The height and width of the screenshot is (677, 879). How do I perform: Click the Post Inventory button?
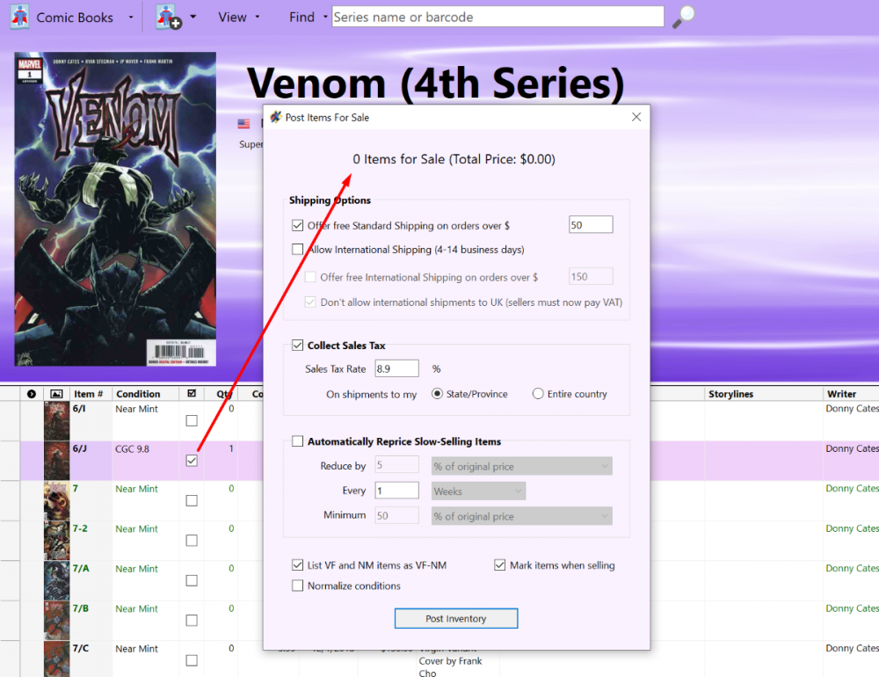click(455, 618)
